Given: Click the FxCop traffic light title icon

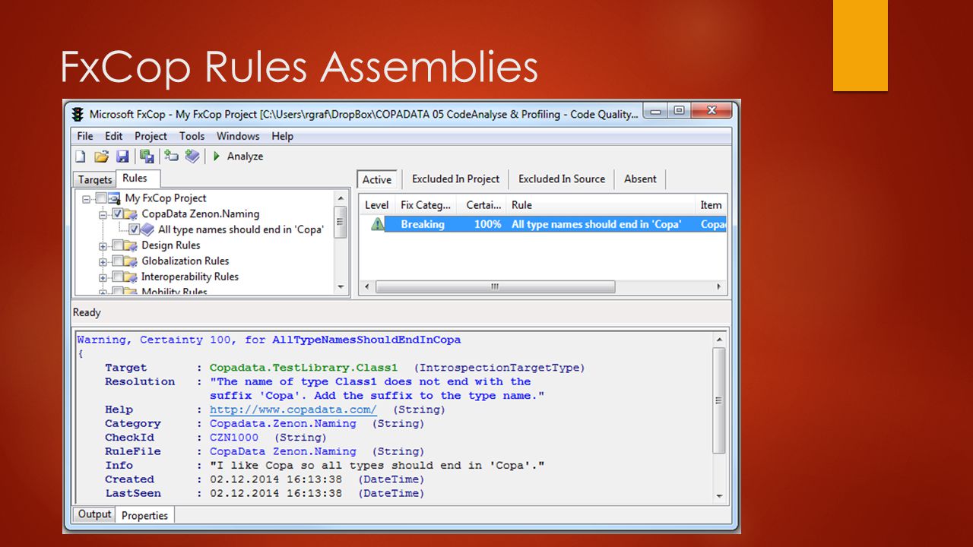Looking at the screenshot, I should point(77,114).
